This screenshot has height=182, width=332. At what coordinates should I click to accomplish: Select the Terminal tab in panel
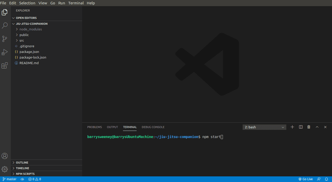pyautogui.click(x=130, y=127)
